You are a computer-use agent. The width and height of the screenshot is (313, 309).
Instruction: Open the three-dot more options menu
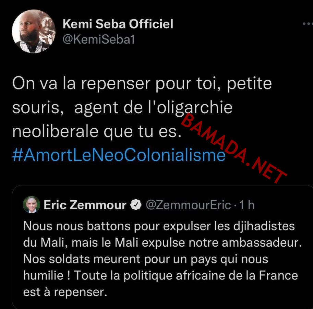(x=308, y=24)
